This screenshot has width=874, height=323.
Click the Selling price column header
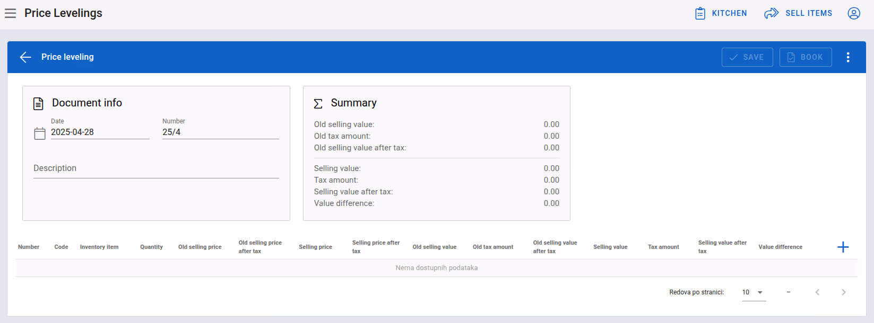(x=315, y=247)
